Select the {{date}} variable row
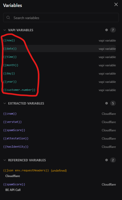Screen dimensions: 122x200 59,49
